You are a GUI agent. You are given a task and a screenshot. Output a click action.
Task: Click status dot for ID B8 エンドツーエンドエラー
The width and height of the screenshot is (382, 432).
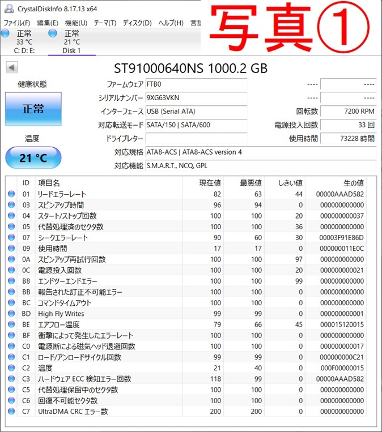[x=11, y=281]
